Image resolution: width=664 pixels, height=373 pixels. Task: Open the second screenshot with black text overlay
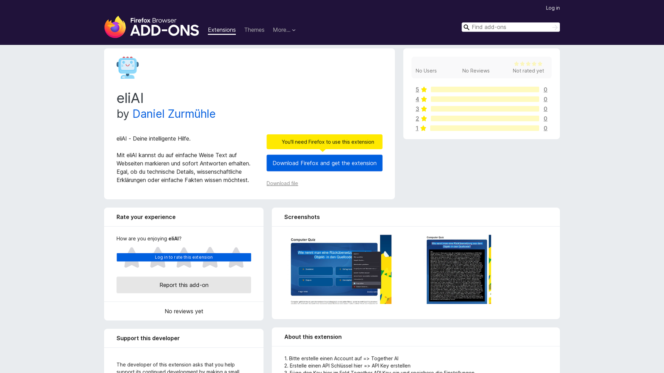coord(459,269)
